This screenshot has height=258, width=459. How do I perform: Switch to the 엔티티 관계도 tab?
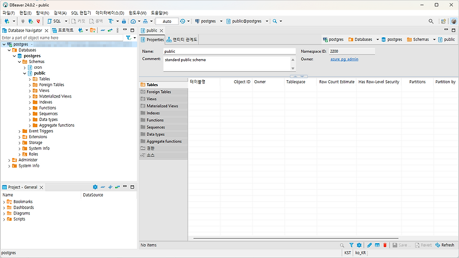coord(182,40)
